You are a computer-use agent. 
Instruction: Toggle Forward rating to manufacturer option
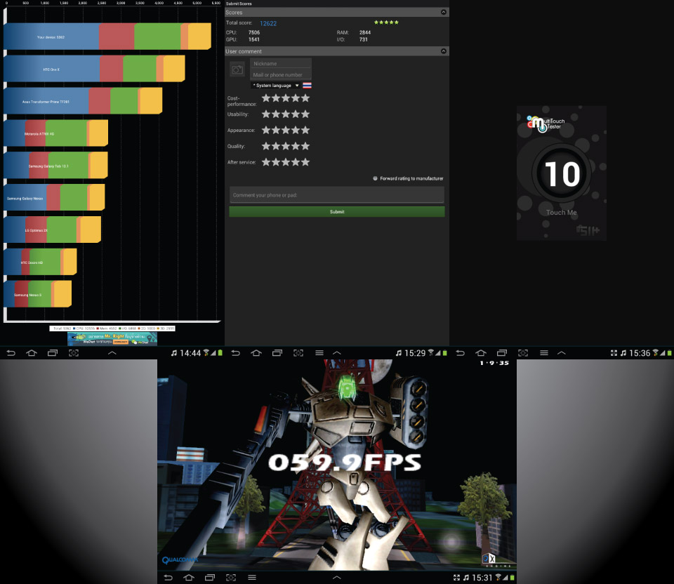click(375, 178)
